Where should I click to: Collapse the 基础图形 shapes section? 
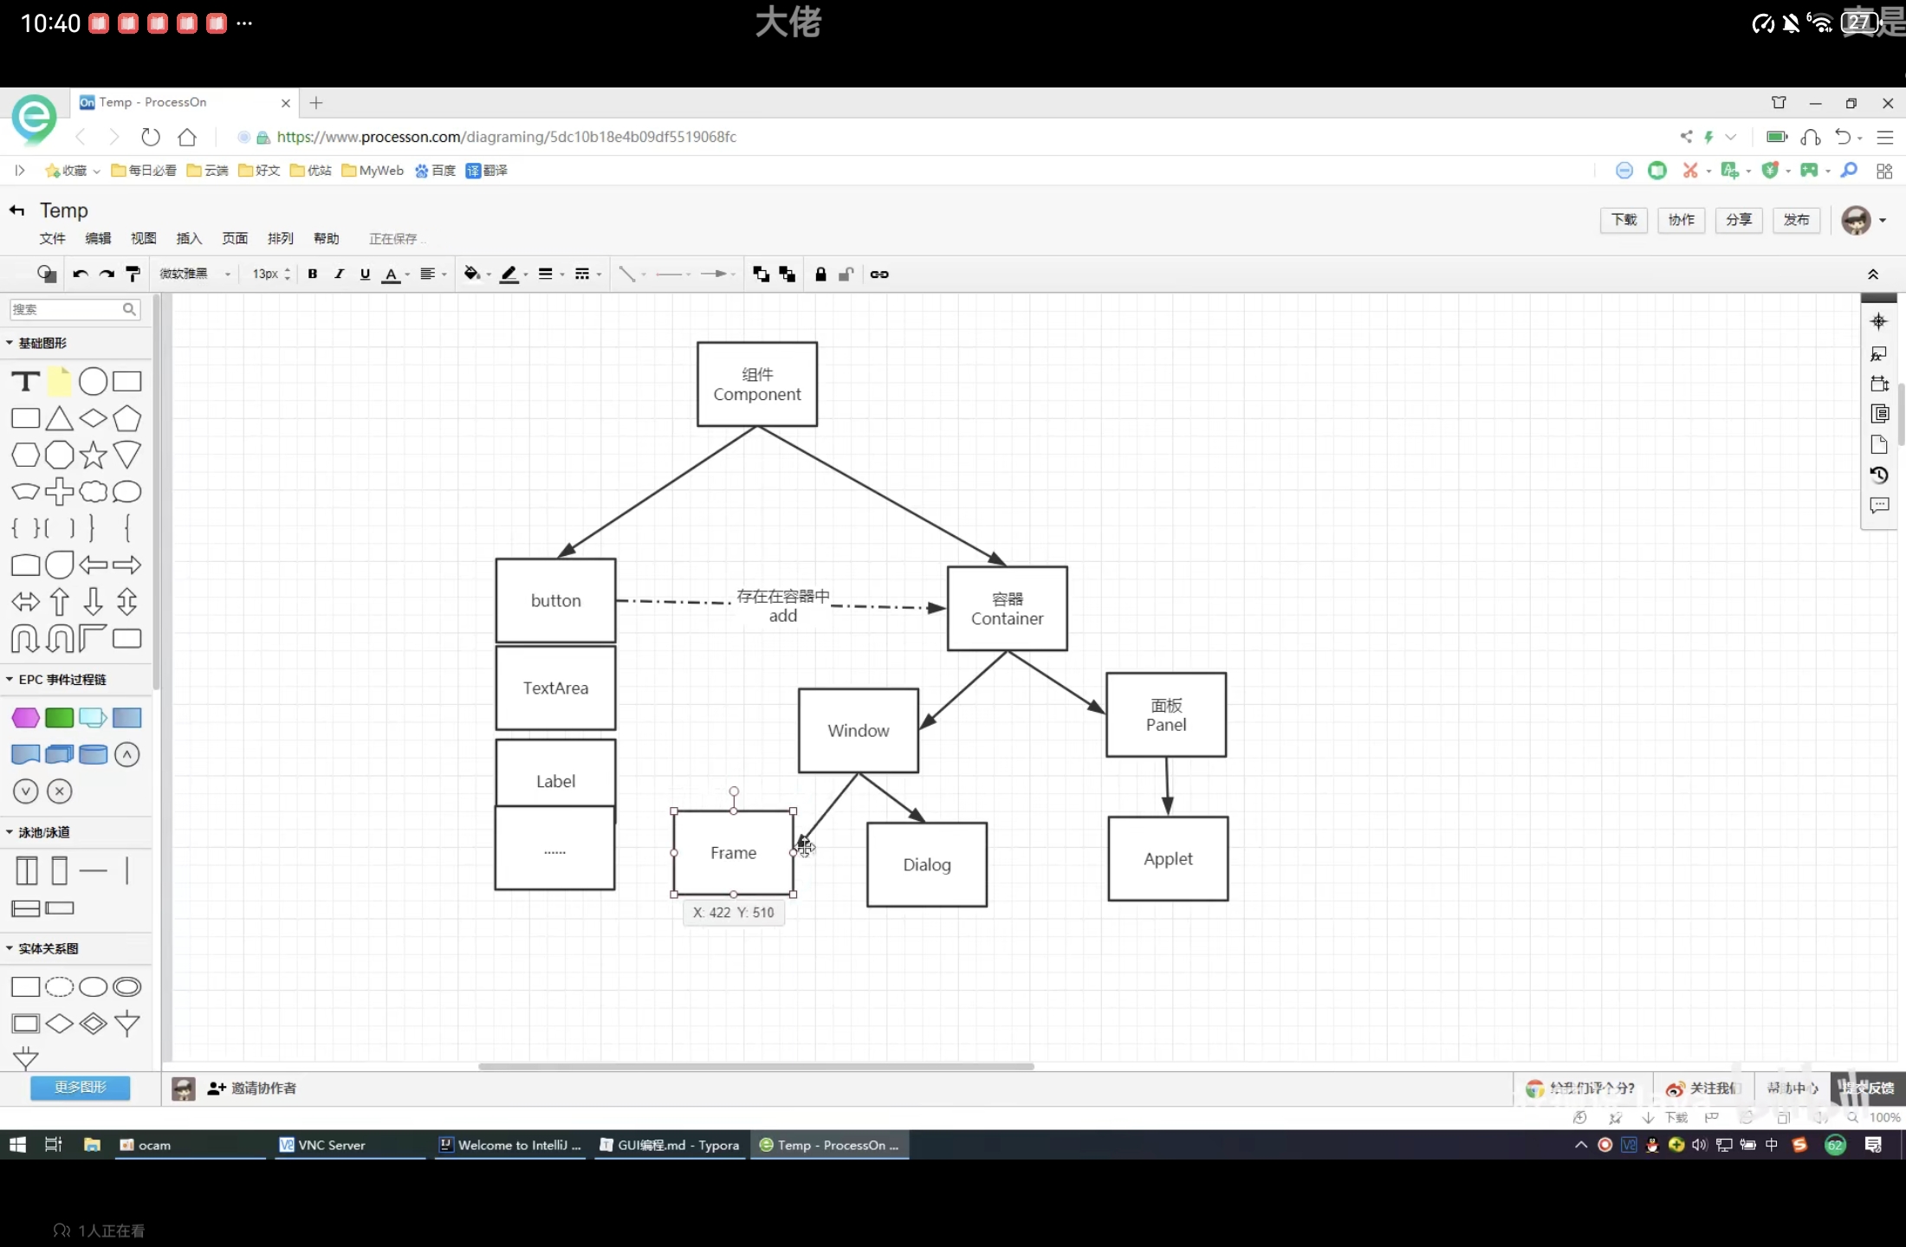41,343
